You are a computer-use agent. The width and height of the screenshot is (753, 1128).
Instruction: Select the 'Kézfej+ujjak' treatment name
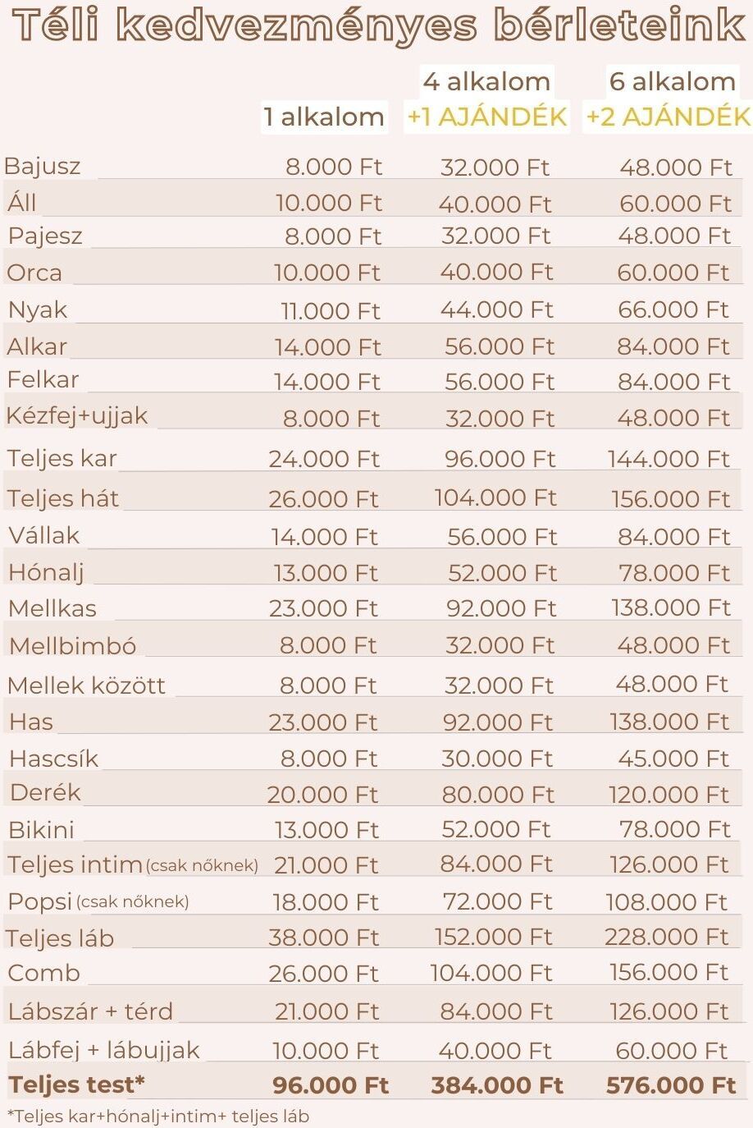tap(77, 415)
